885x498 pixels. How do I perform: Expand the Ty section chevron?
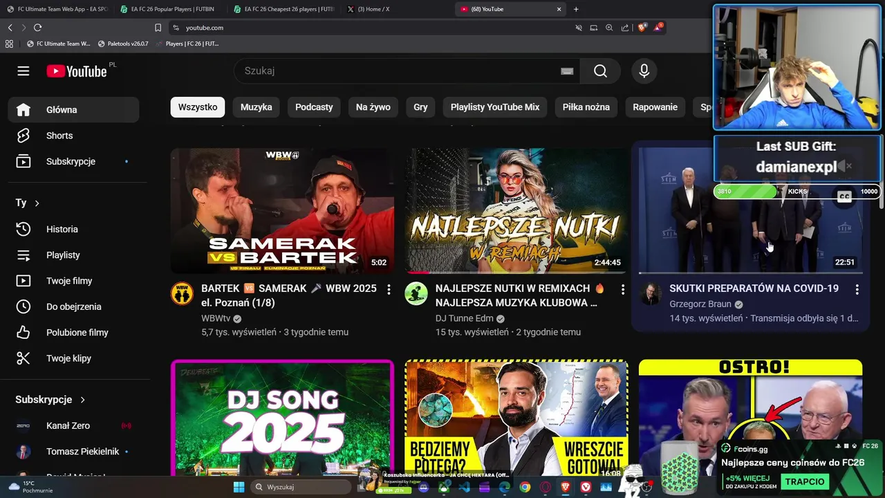click(37, 203)
